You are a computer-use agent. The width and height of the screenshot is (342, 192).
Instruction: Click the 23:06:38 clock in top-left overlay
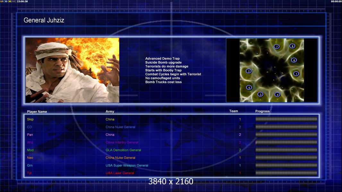[x=22, y=1]
